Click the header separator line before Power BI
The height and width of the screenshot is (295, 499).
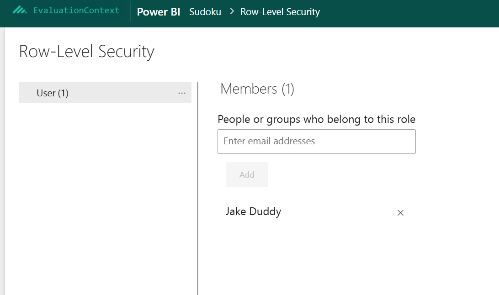131,11
